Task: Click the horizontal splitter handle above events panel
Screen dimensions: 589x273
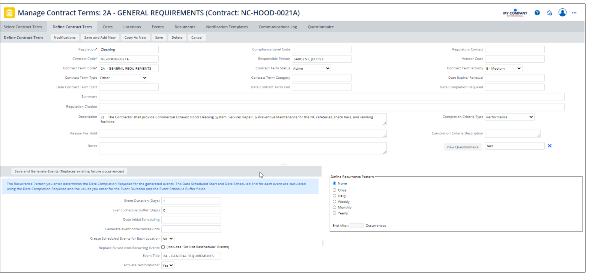Action: point(284,165)
